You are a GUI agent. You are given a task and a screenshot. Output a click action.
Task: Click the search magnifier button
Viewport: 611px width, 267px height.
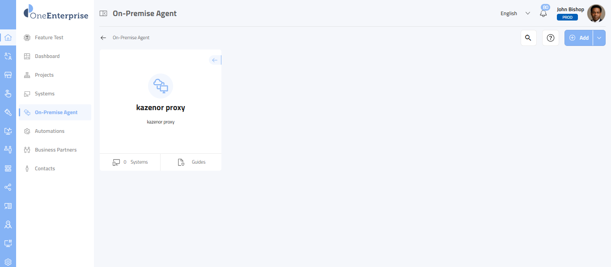pyautogui.click(x=528, y=38)
